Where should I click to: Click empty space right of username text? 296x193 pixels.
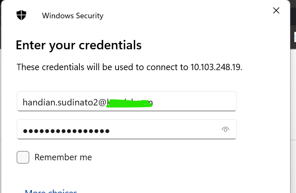(x=195, y=101)
